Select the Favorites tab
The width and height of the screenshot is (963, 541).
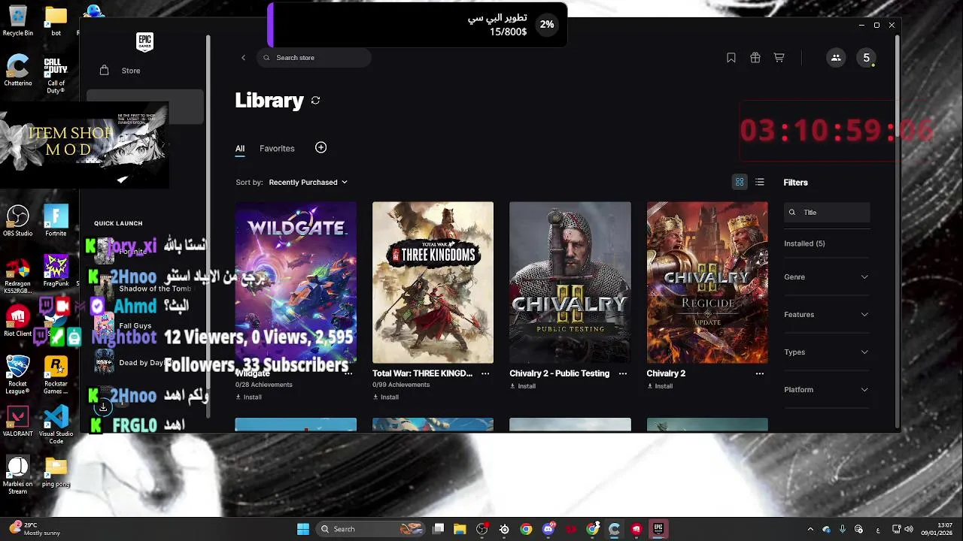(277, 149)
